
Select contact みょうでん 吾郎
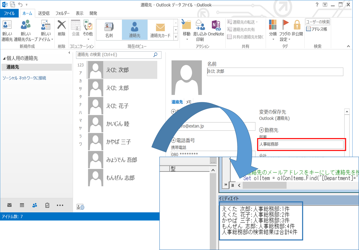pyautogui.click(x=122, y=160)
